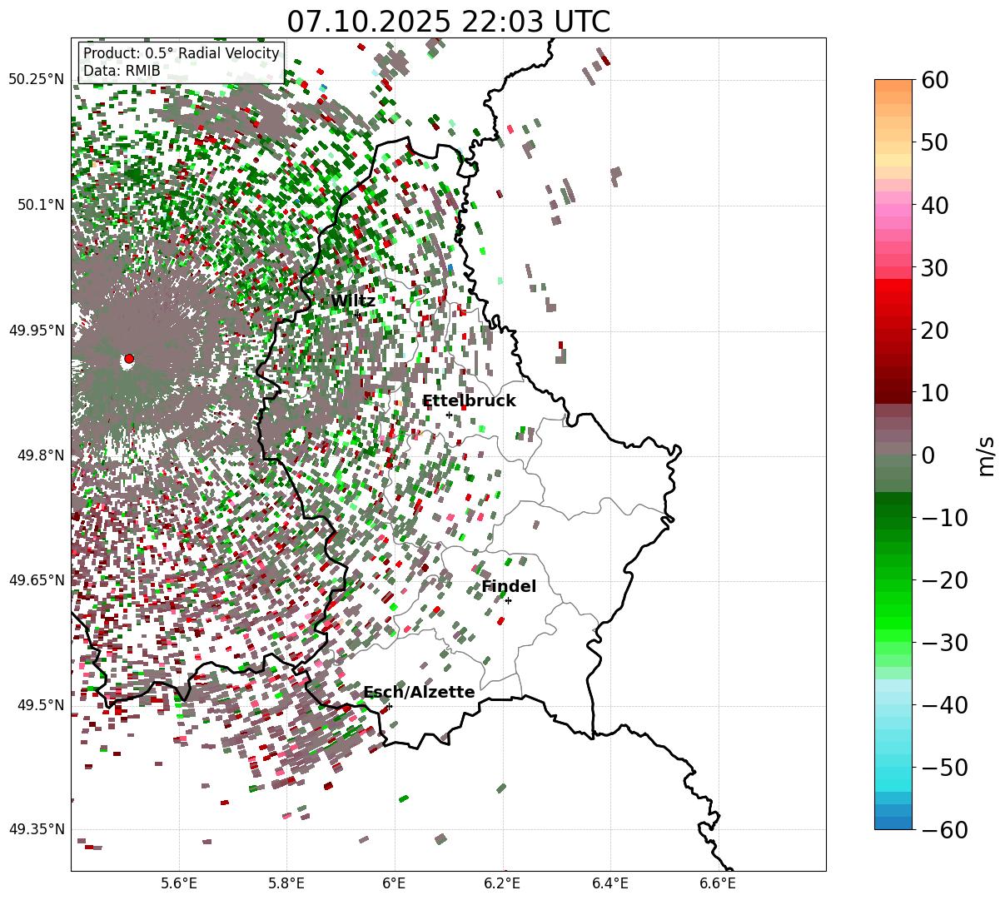Click the colorbar tick label 60
1005x900 pixels.
pyautogui.click(x=937, y=80)
